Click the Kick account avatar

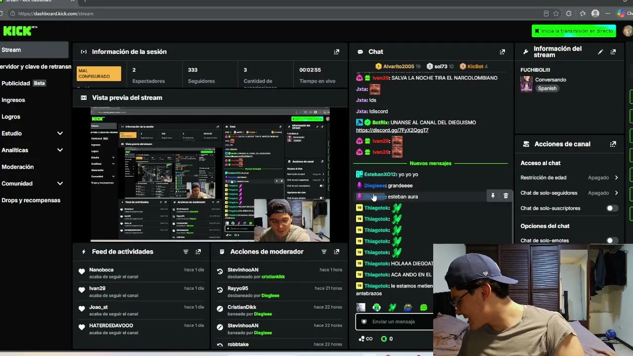[x=628, y=31]
